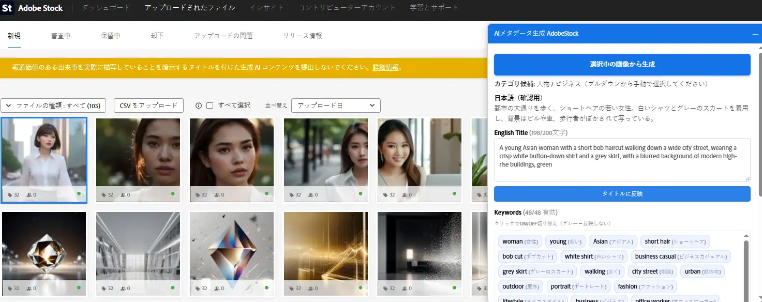762x302 pixels.
Task: Minimize the AIメタデータ生成 panel
Action: (x=755, y=34)
